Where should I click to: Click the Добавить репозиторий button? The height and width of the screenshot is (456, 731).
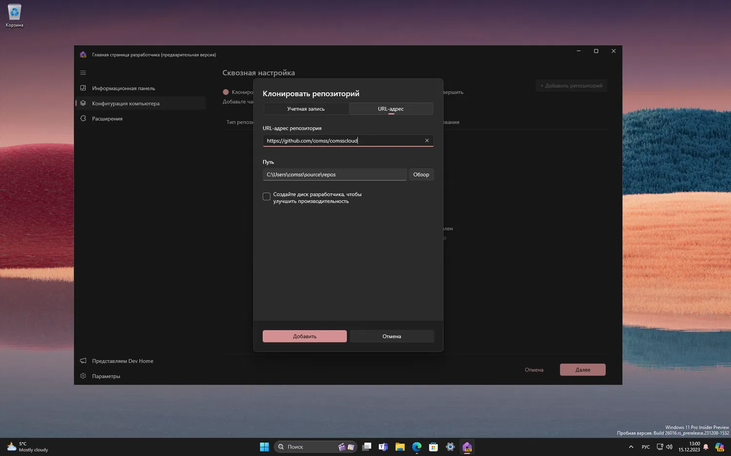click(571, 86)
